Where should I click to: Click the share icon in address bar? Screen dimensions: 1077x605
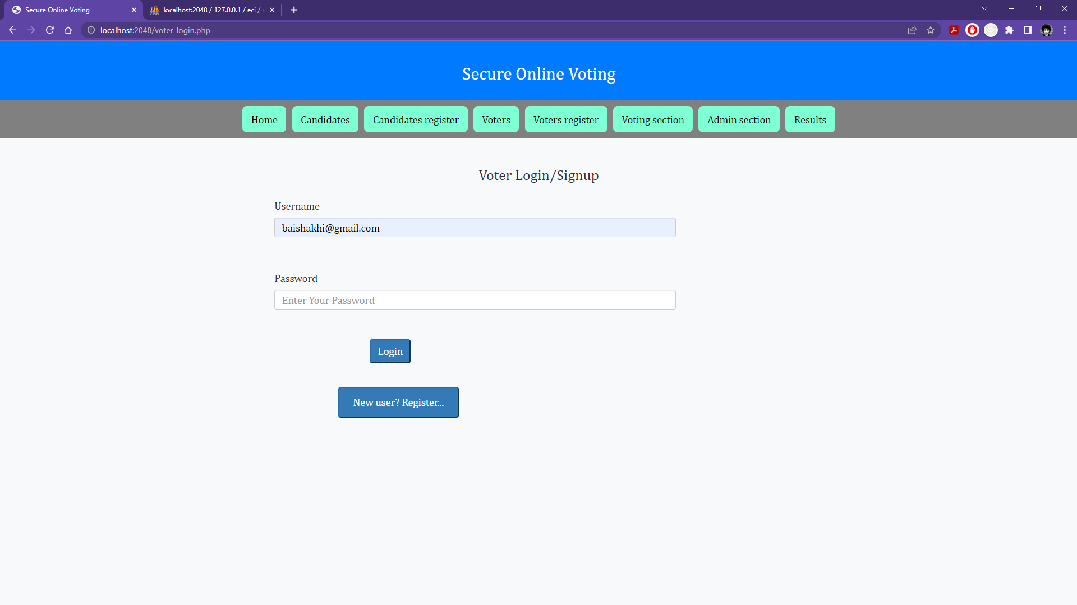pos(913,30)
